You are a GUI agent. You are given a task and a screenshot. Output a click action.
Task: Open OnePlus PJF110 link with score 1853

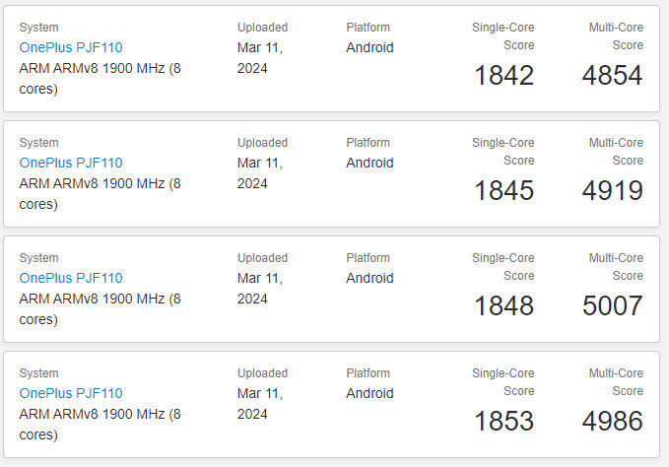[71, 393]
